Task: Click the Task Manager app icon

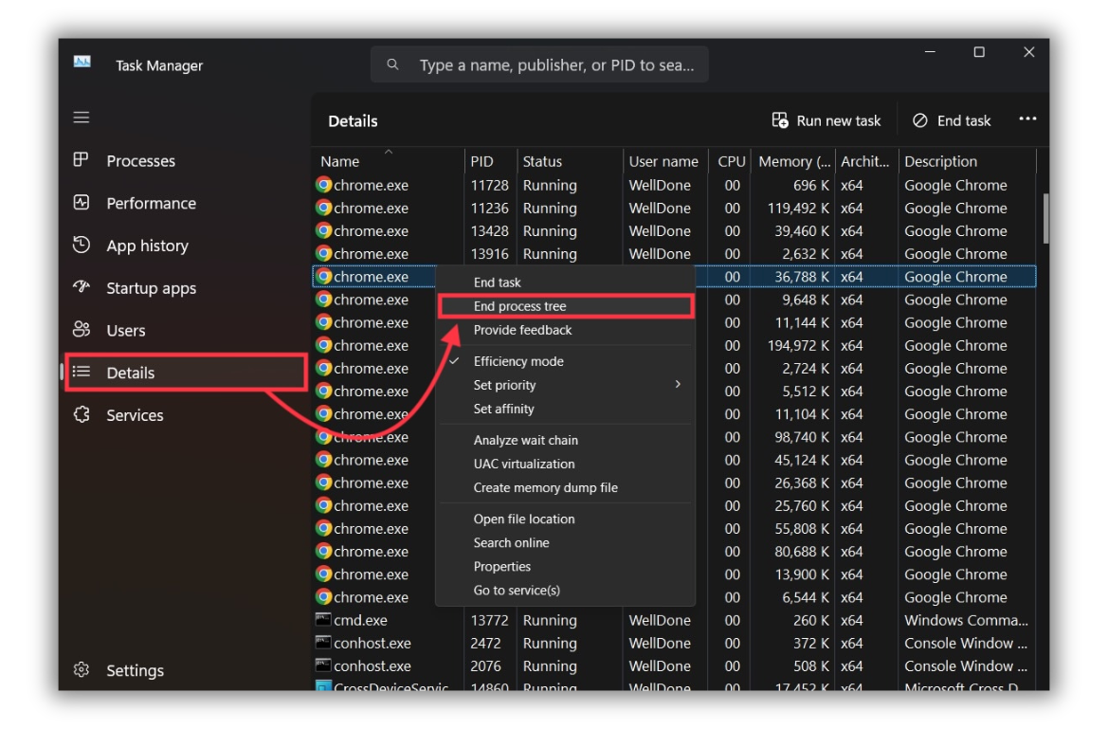Action: (82, 62)
